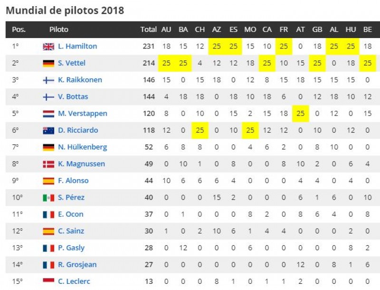Open the L. Hamilton driver link

78,46
